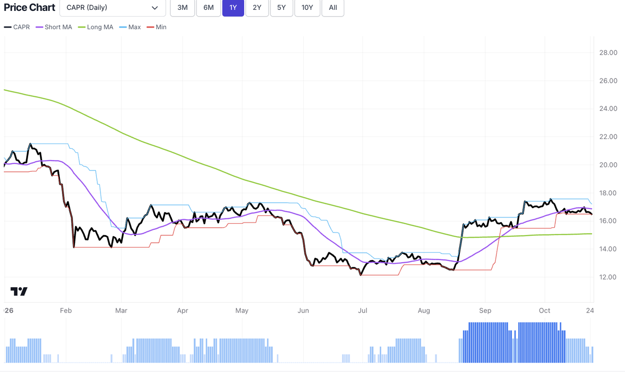Select the 1Y time range
The image size is (625, 373).
(233, 8)
